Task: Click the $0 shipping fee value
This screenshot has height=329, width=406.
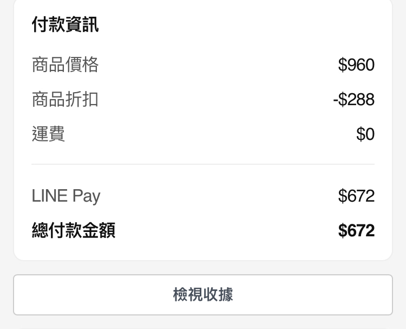Action: coord(365,134)
